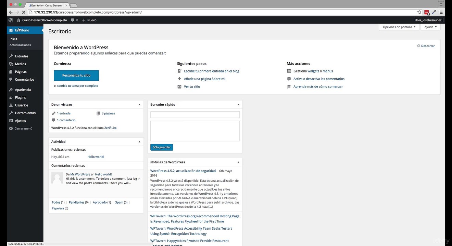Open the Opciones de pantalla dropdown
This screenshot has width=452, height=246.
click(399, 27)
